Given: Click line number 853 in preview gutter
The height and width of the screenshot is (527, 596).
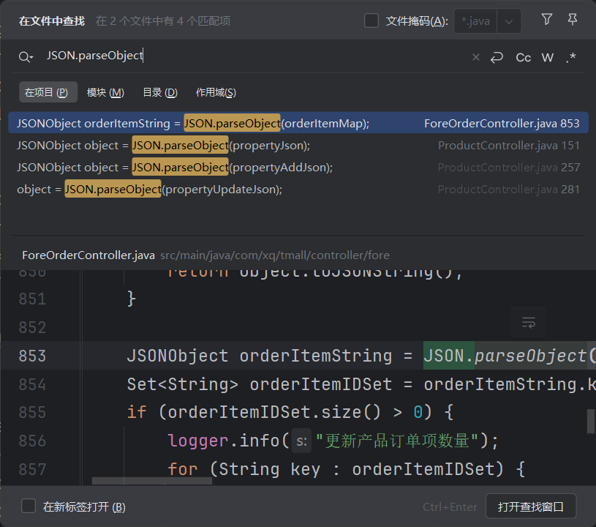Looking at the screenshot, I should pos(32,356).
